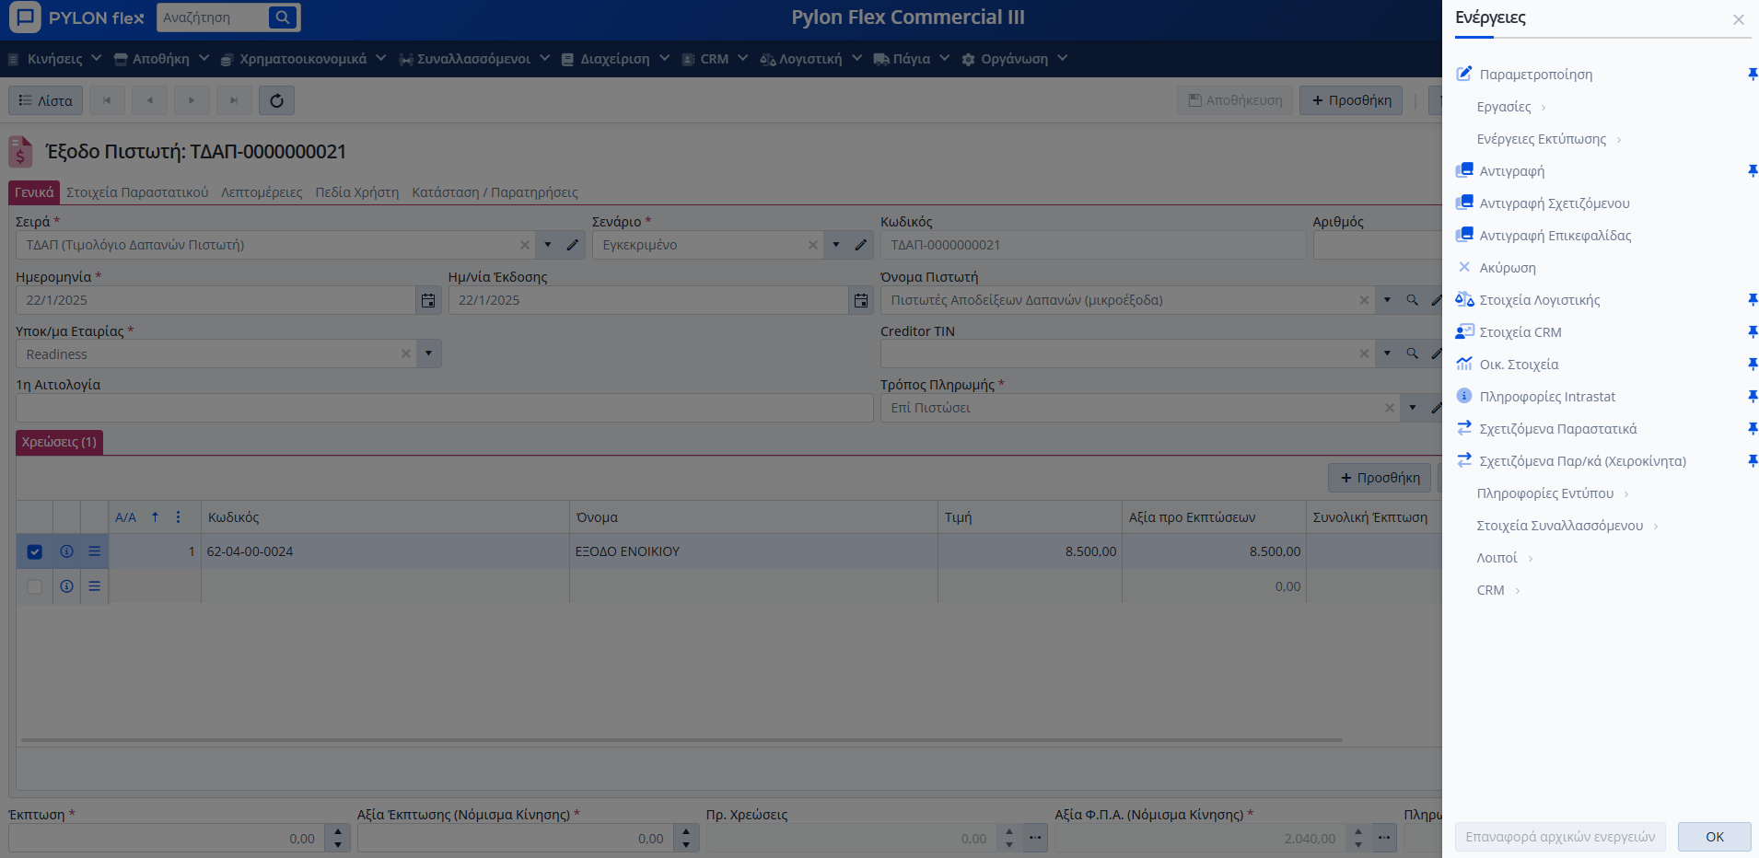Search Όνομα Πιστωτή with magnifier icon

(x=1412, y=300)
